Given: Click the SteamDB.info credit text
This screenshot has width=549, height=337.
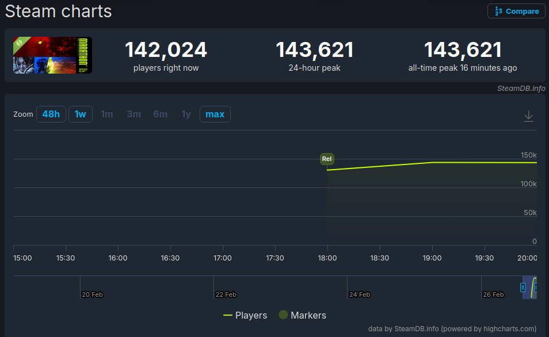Looking at the screenshot, I should click(x=521, y=88).
